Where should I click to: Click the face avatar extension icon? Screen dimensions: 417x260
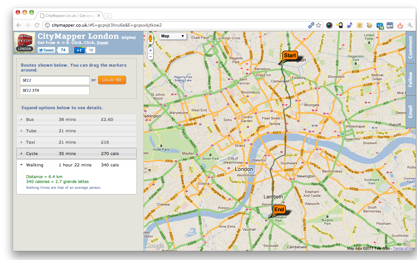click(x=369, y=25)
